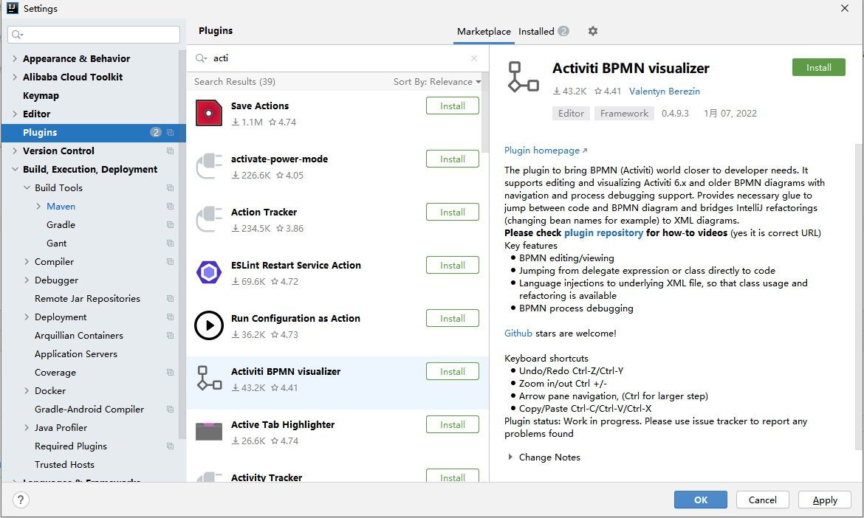Expand Appearance & Behavior settings
The image size is (864, 518).
click(15, 58)
